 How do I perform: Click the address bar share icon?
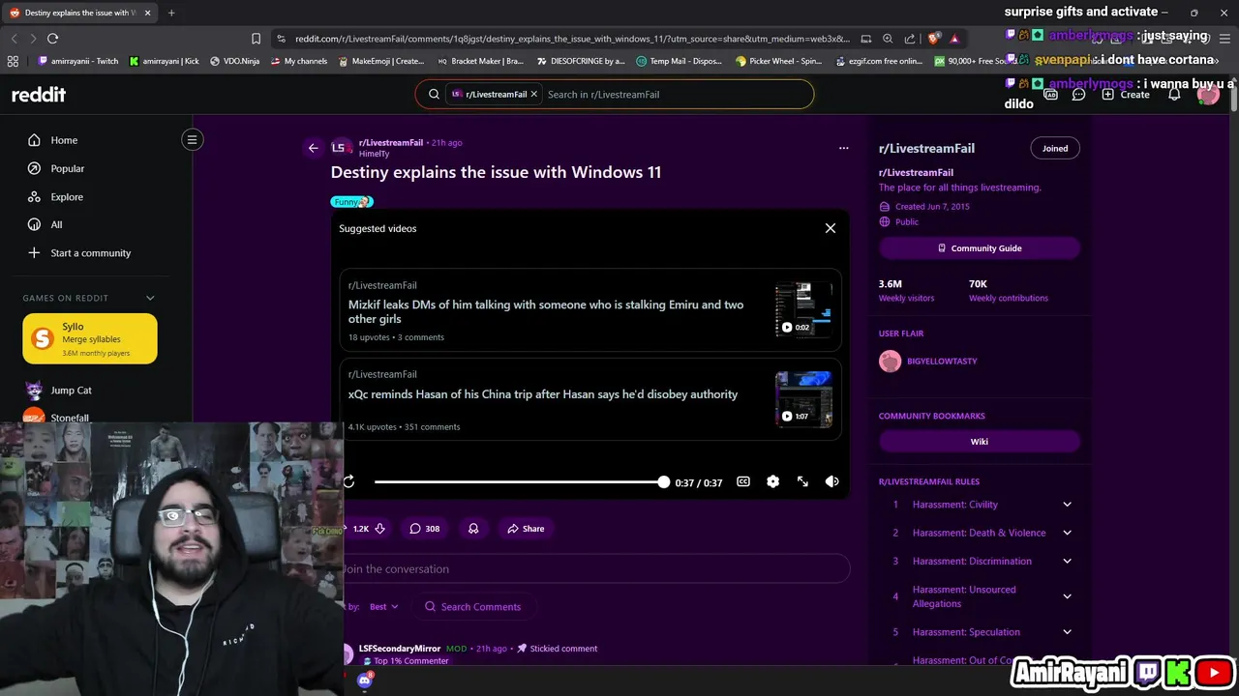910,39
